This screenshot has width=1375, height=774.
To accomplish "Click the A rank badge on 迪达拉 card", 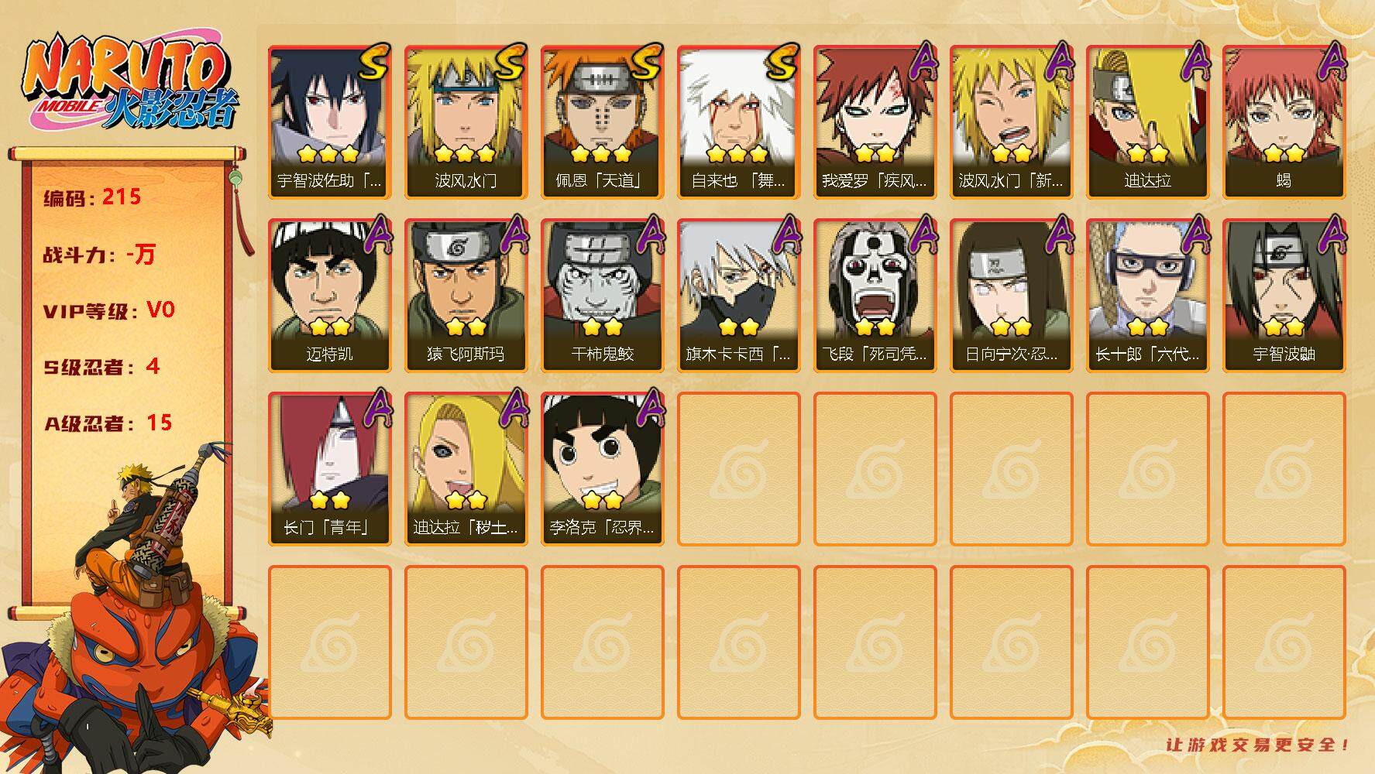I will pyautogui.click(x=1194, y=61).
